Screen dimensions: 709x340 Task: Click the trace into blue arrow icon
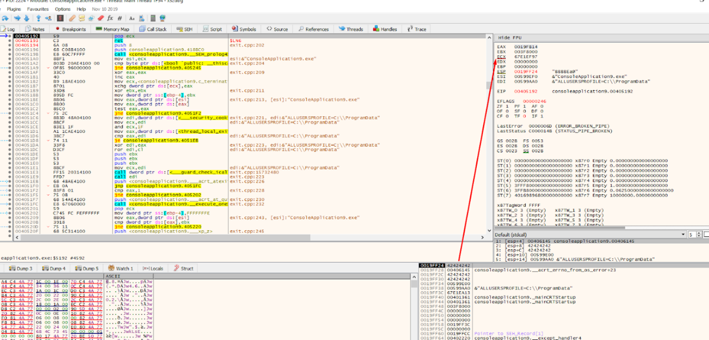(x=17, y=18)
